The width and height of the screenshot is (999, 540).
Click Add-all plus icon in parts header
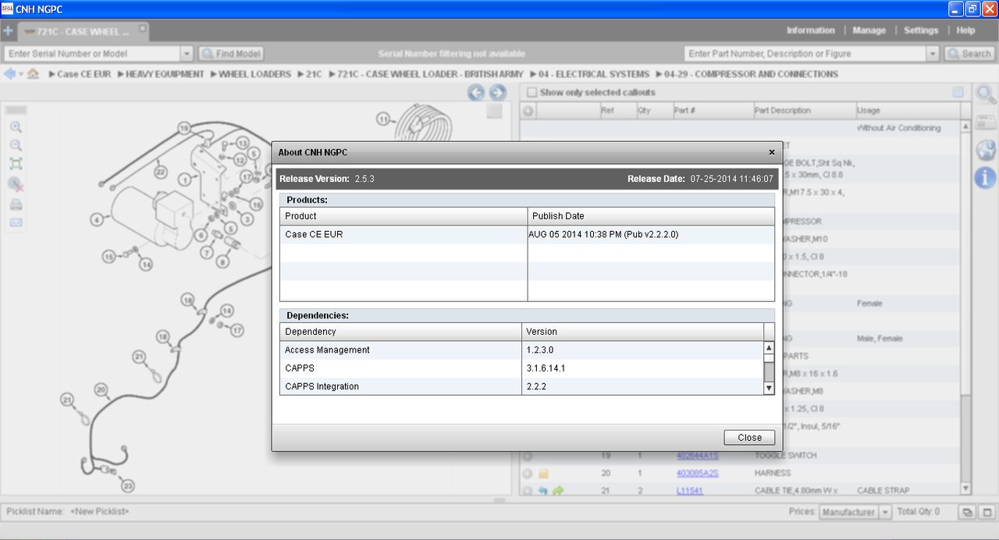click(x=528, y=111)
